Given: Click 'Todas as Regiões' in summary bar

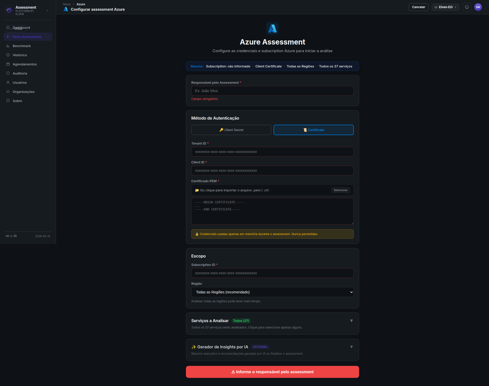Looking at the screenshot, I should [300, 66].
